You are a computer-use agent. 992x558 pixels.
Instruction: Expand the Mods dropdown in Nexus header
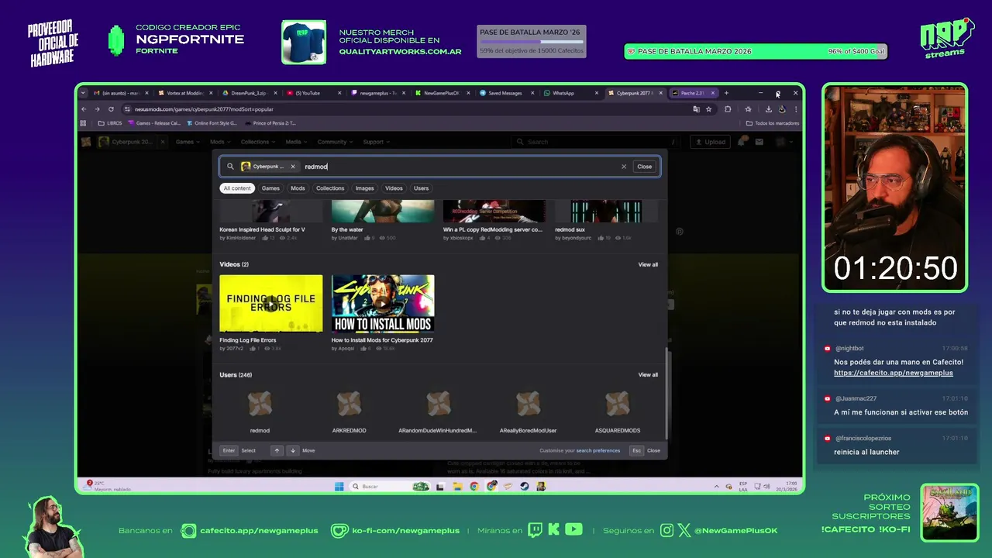(x=221, y=142)
